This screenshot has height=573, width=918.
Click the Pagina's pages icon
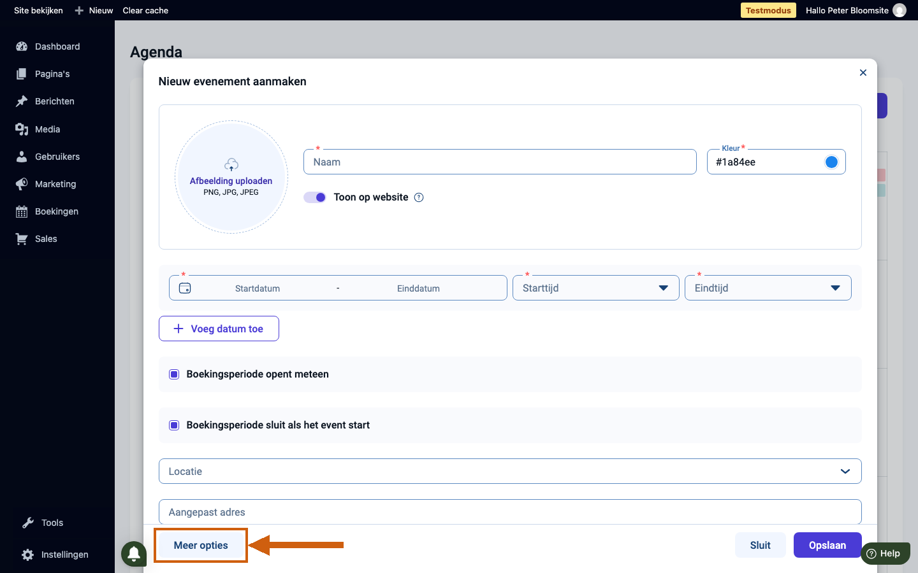(22, 74)
